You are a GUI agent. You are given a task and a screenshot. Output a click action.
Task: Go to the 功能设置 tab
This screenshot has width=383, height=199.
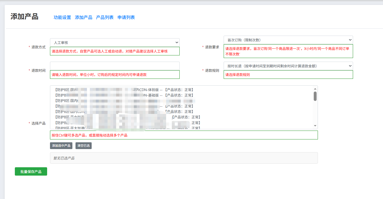click(62, 17)
